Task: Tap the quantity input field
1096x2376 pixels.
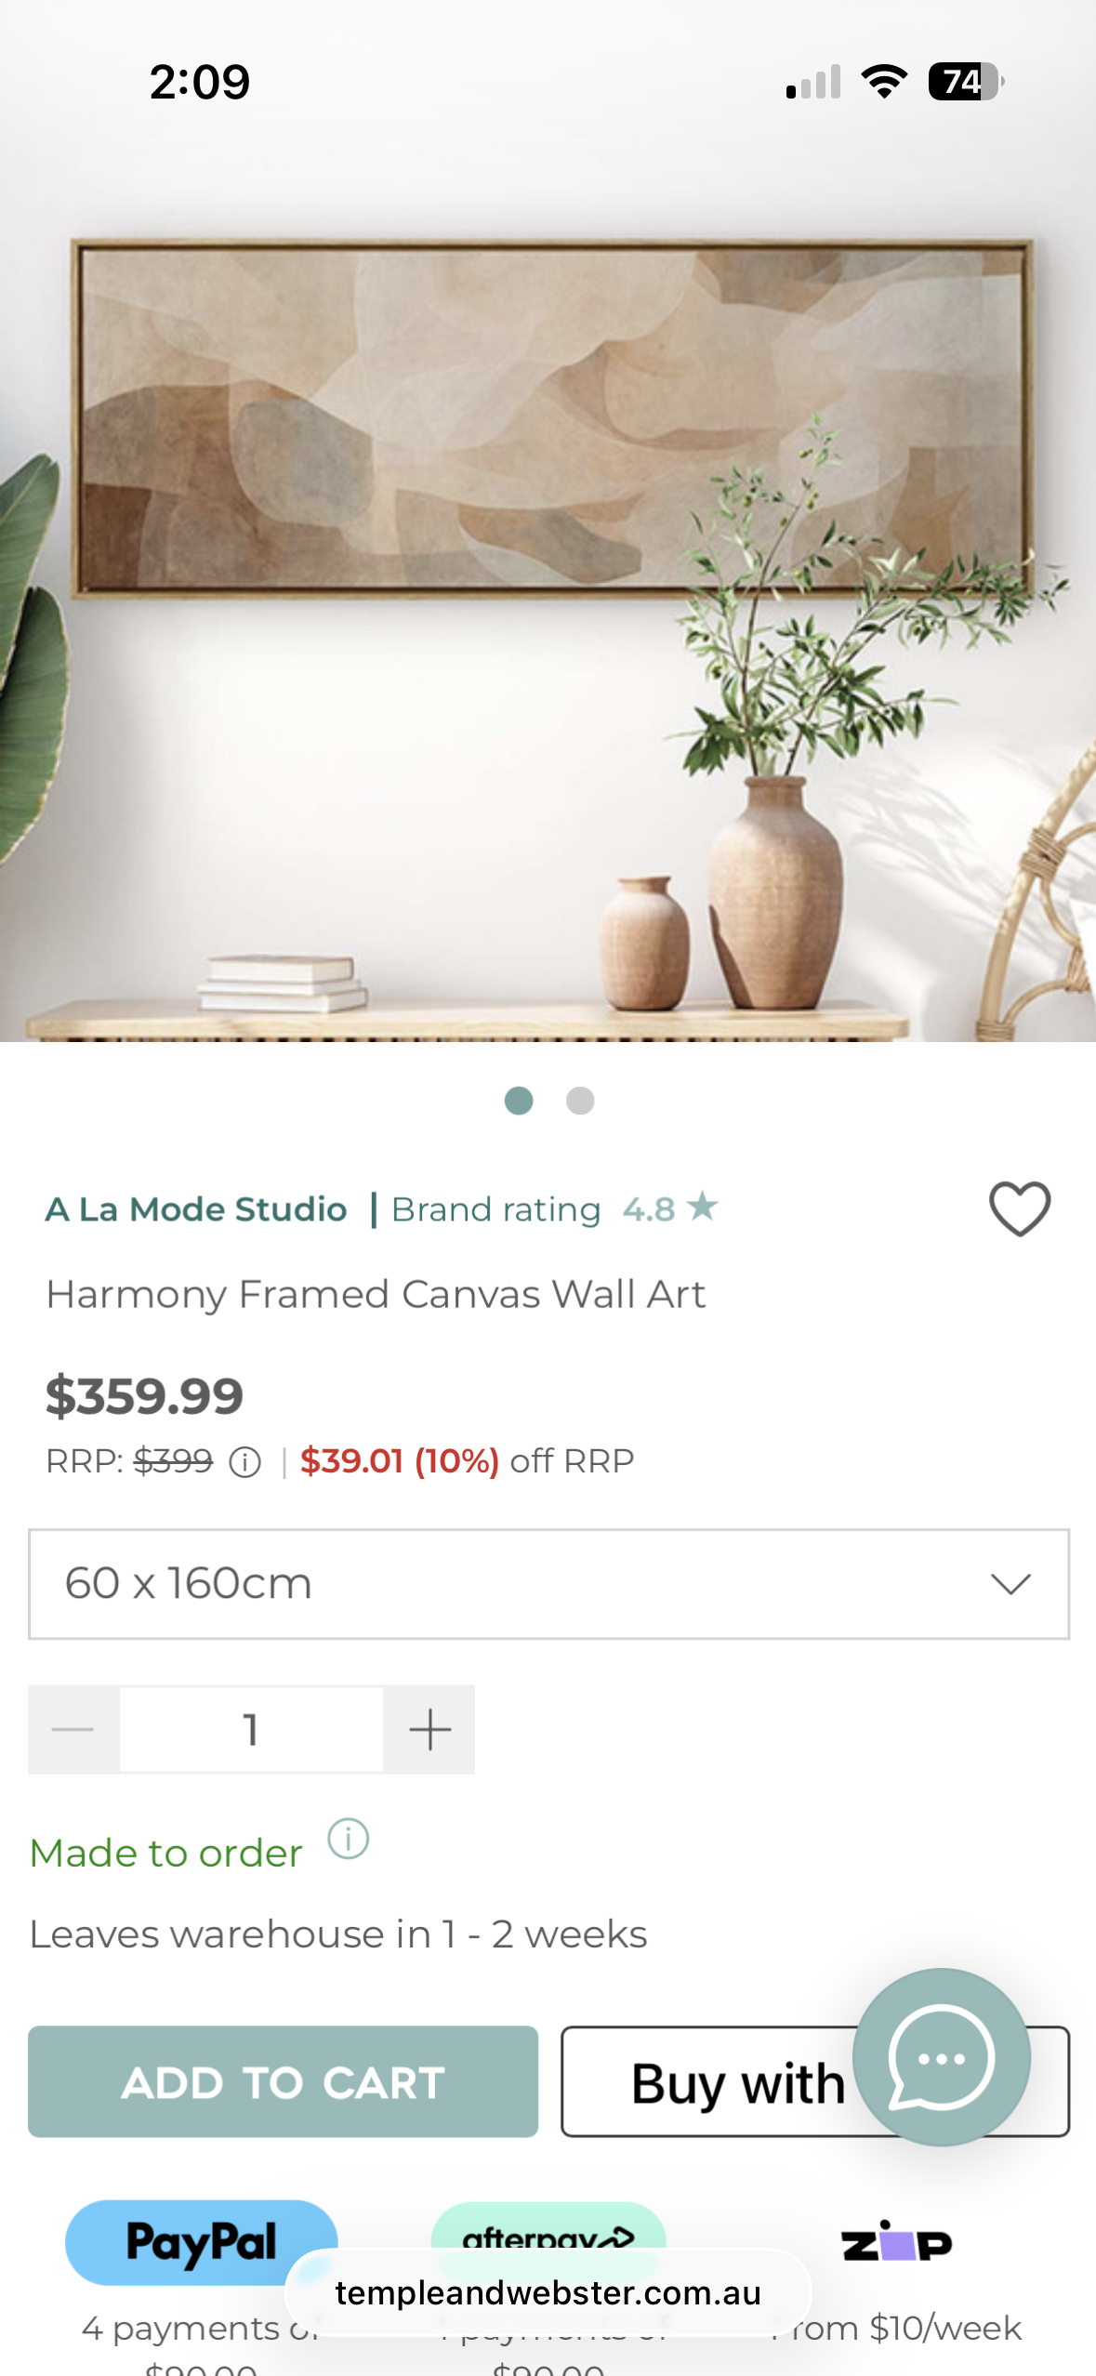Action: (251, 1730)
